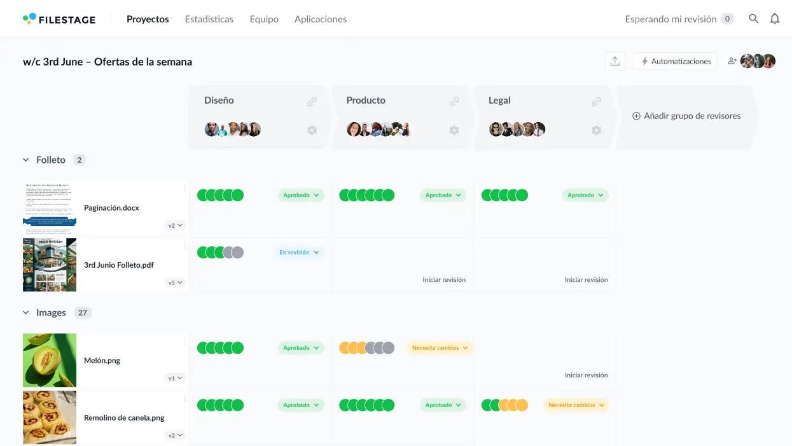
Task: Open Producto group settings gear
Action: click(x=454, y=130)
